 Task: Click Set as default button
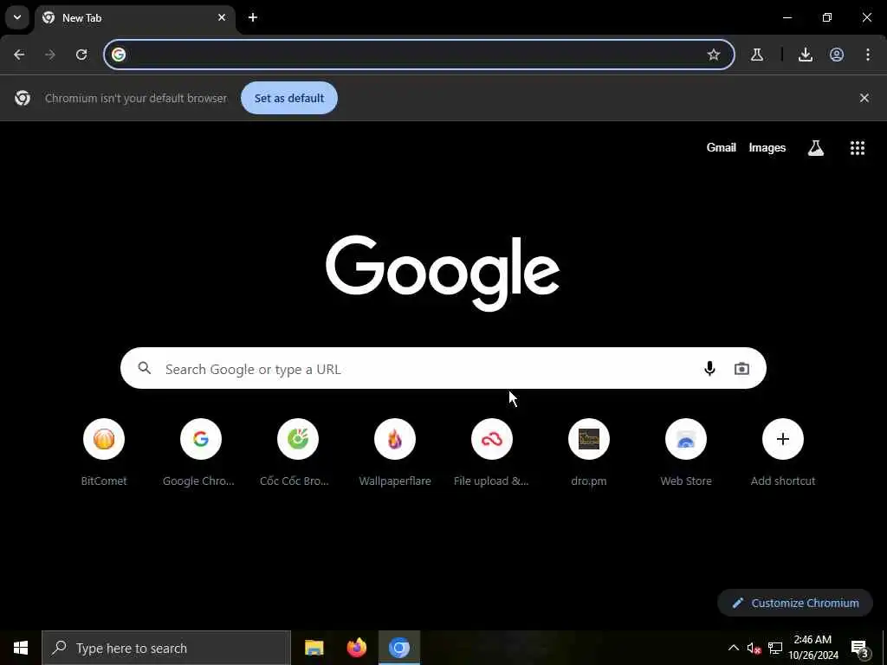coord(289,98)
